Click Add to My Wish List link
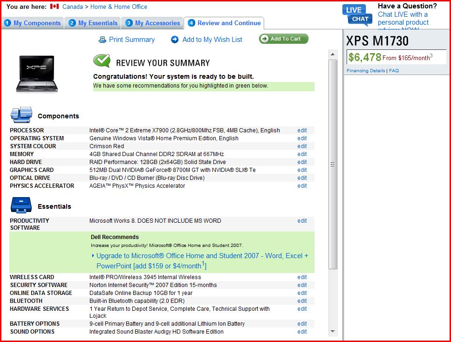 pos(212,40)
